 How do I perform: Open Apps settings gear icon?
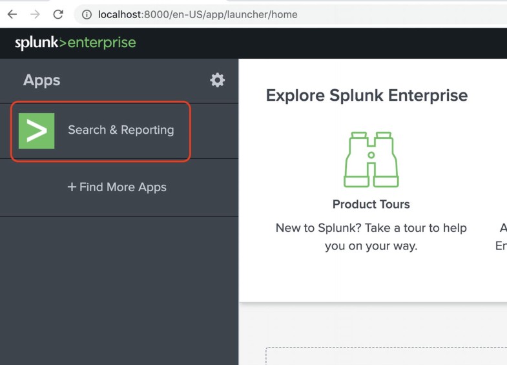[217, 80]
